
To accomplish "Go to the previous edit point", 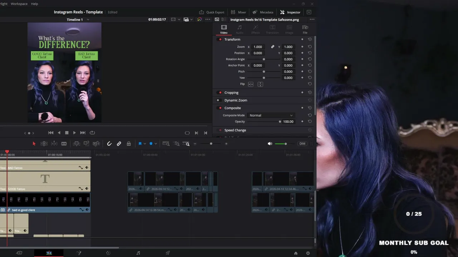I will click(x=205, y=133).
